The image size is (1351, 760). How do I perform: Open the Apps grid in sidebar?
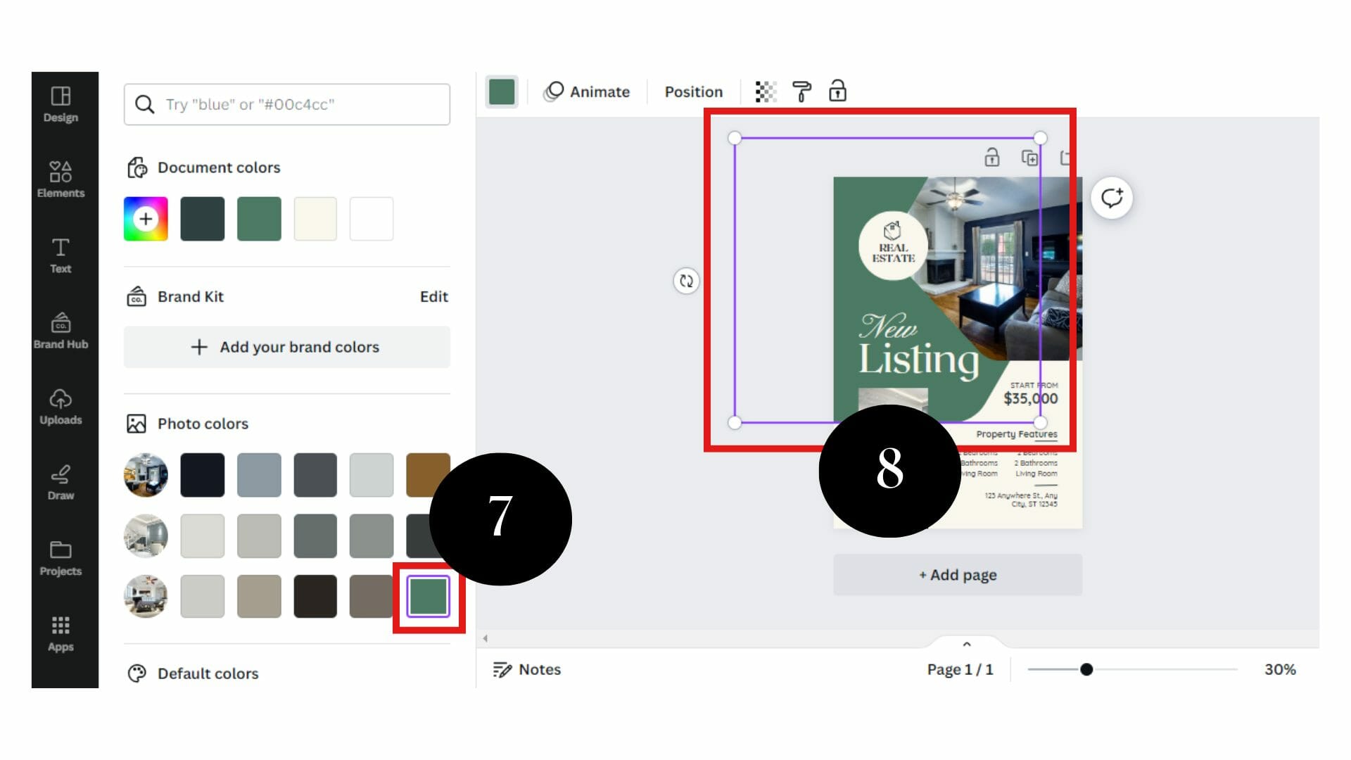(x=61, y=633)
